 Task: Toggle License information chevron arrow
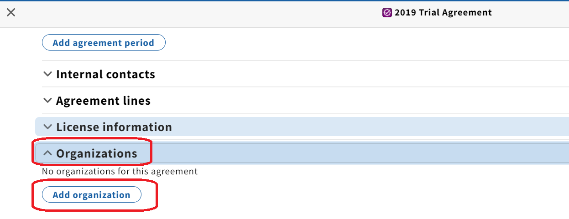47,127
